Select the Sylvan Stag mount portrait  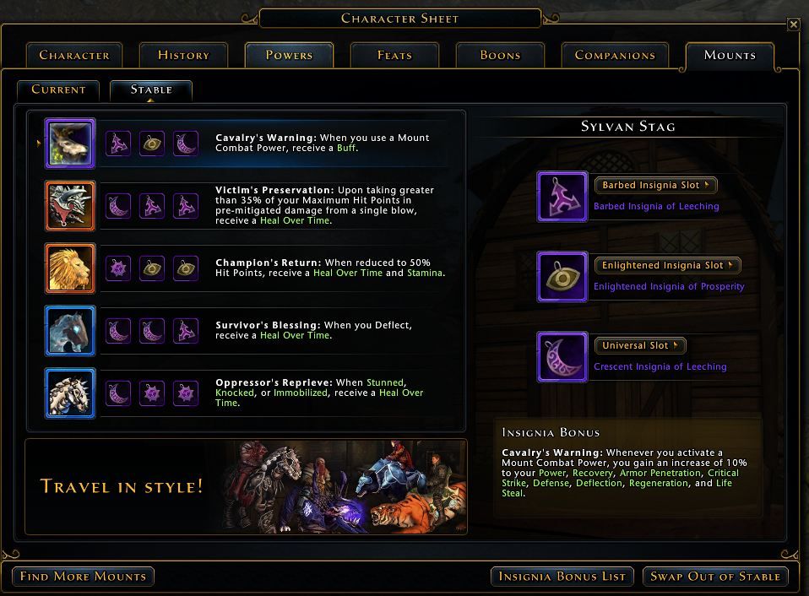pyautogui.click(x=69, y=144)
